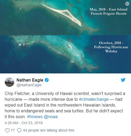
Task: Click the Twitter bird logo
Action: 123,80
